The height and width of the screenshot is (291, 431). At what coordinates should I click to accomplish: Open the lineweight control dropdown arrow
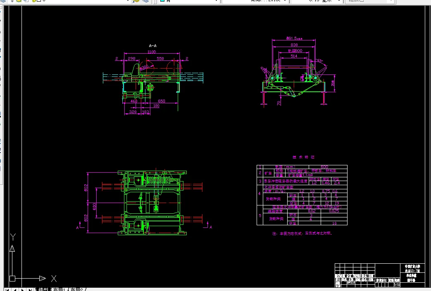339,1
